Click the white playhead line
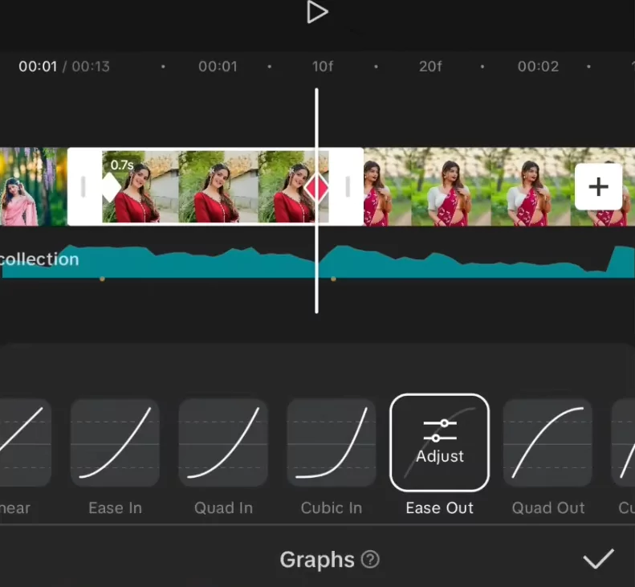Viewport: 635px width, 587px height. click(x=316, y=201)
